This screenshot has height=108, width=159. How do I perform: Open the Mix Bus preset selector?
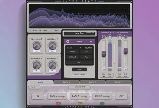click(x=79, y=33)
